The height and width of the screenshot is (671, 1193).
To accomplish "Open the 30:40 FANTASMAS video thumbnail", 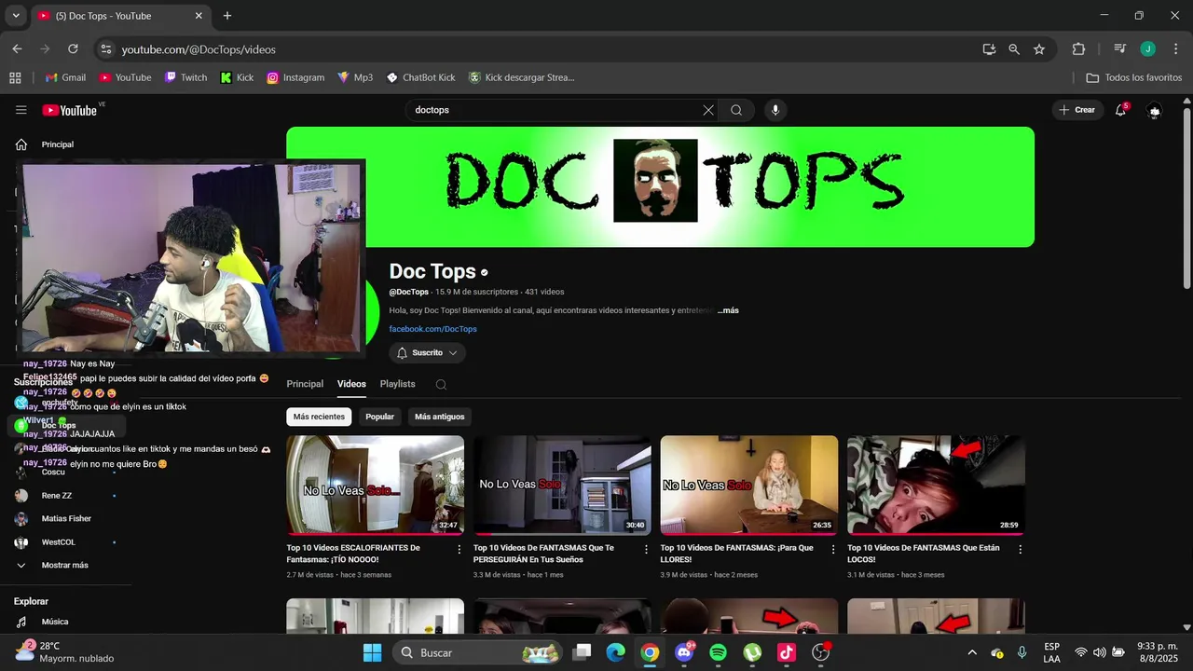I will tap(562, 485).
